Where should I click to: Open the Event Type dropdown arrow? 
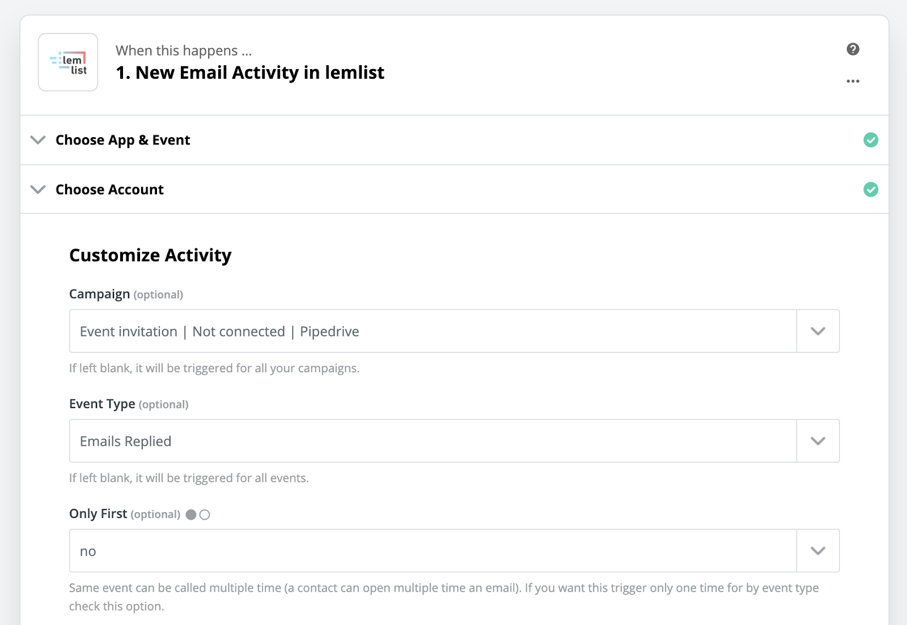pos(817,441)
